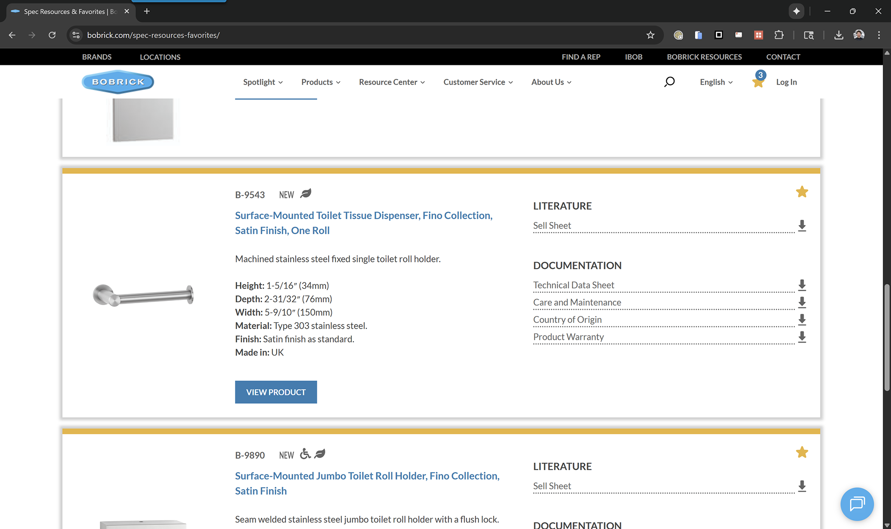Click the search magnifier icon in header
Screen dimensions: 891x529
tap(669, 82)
